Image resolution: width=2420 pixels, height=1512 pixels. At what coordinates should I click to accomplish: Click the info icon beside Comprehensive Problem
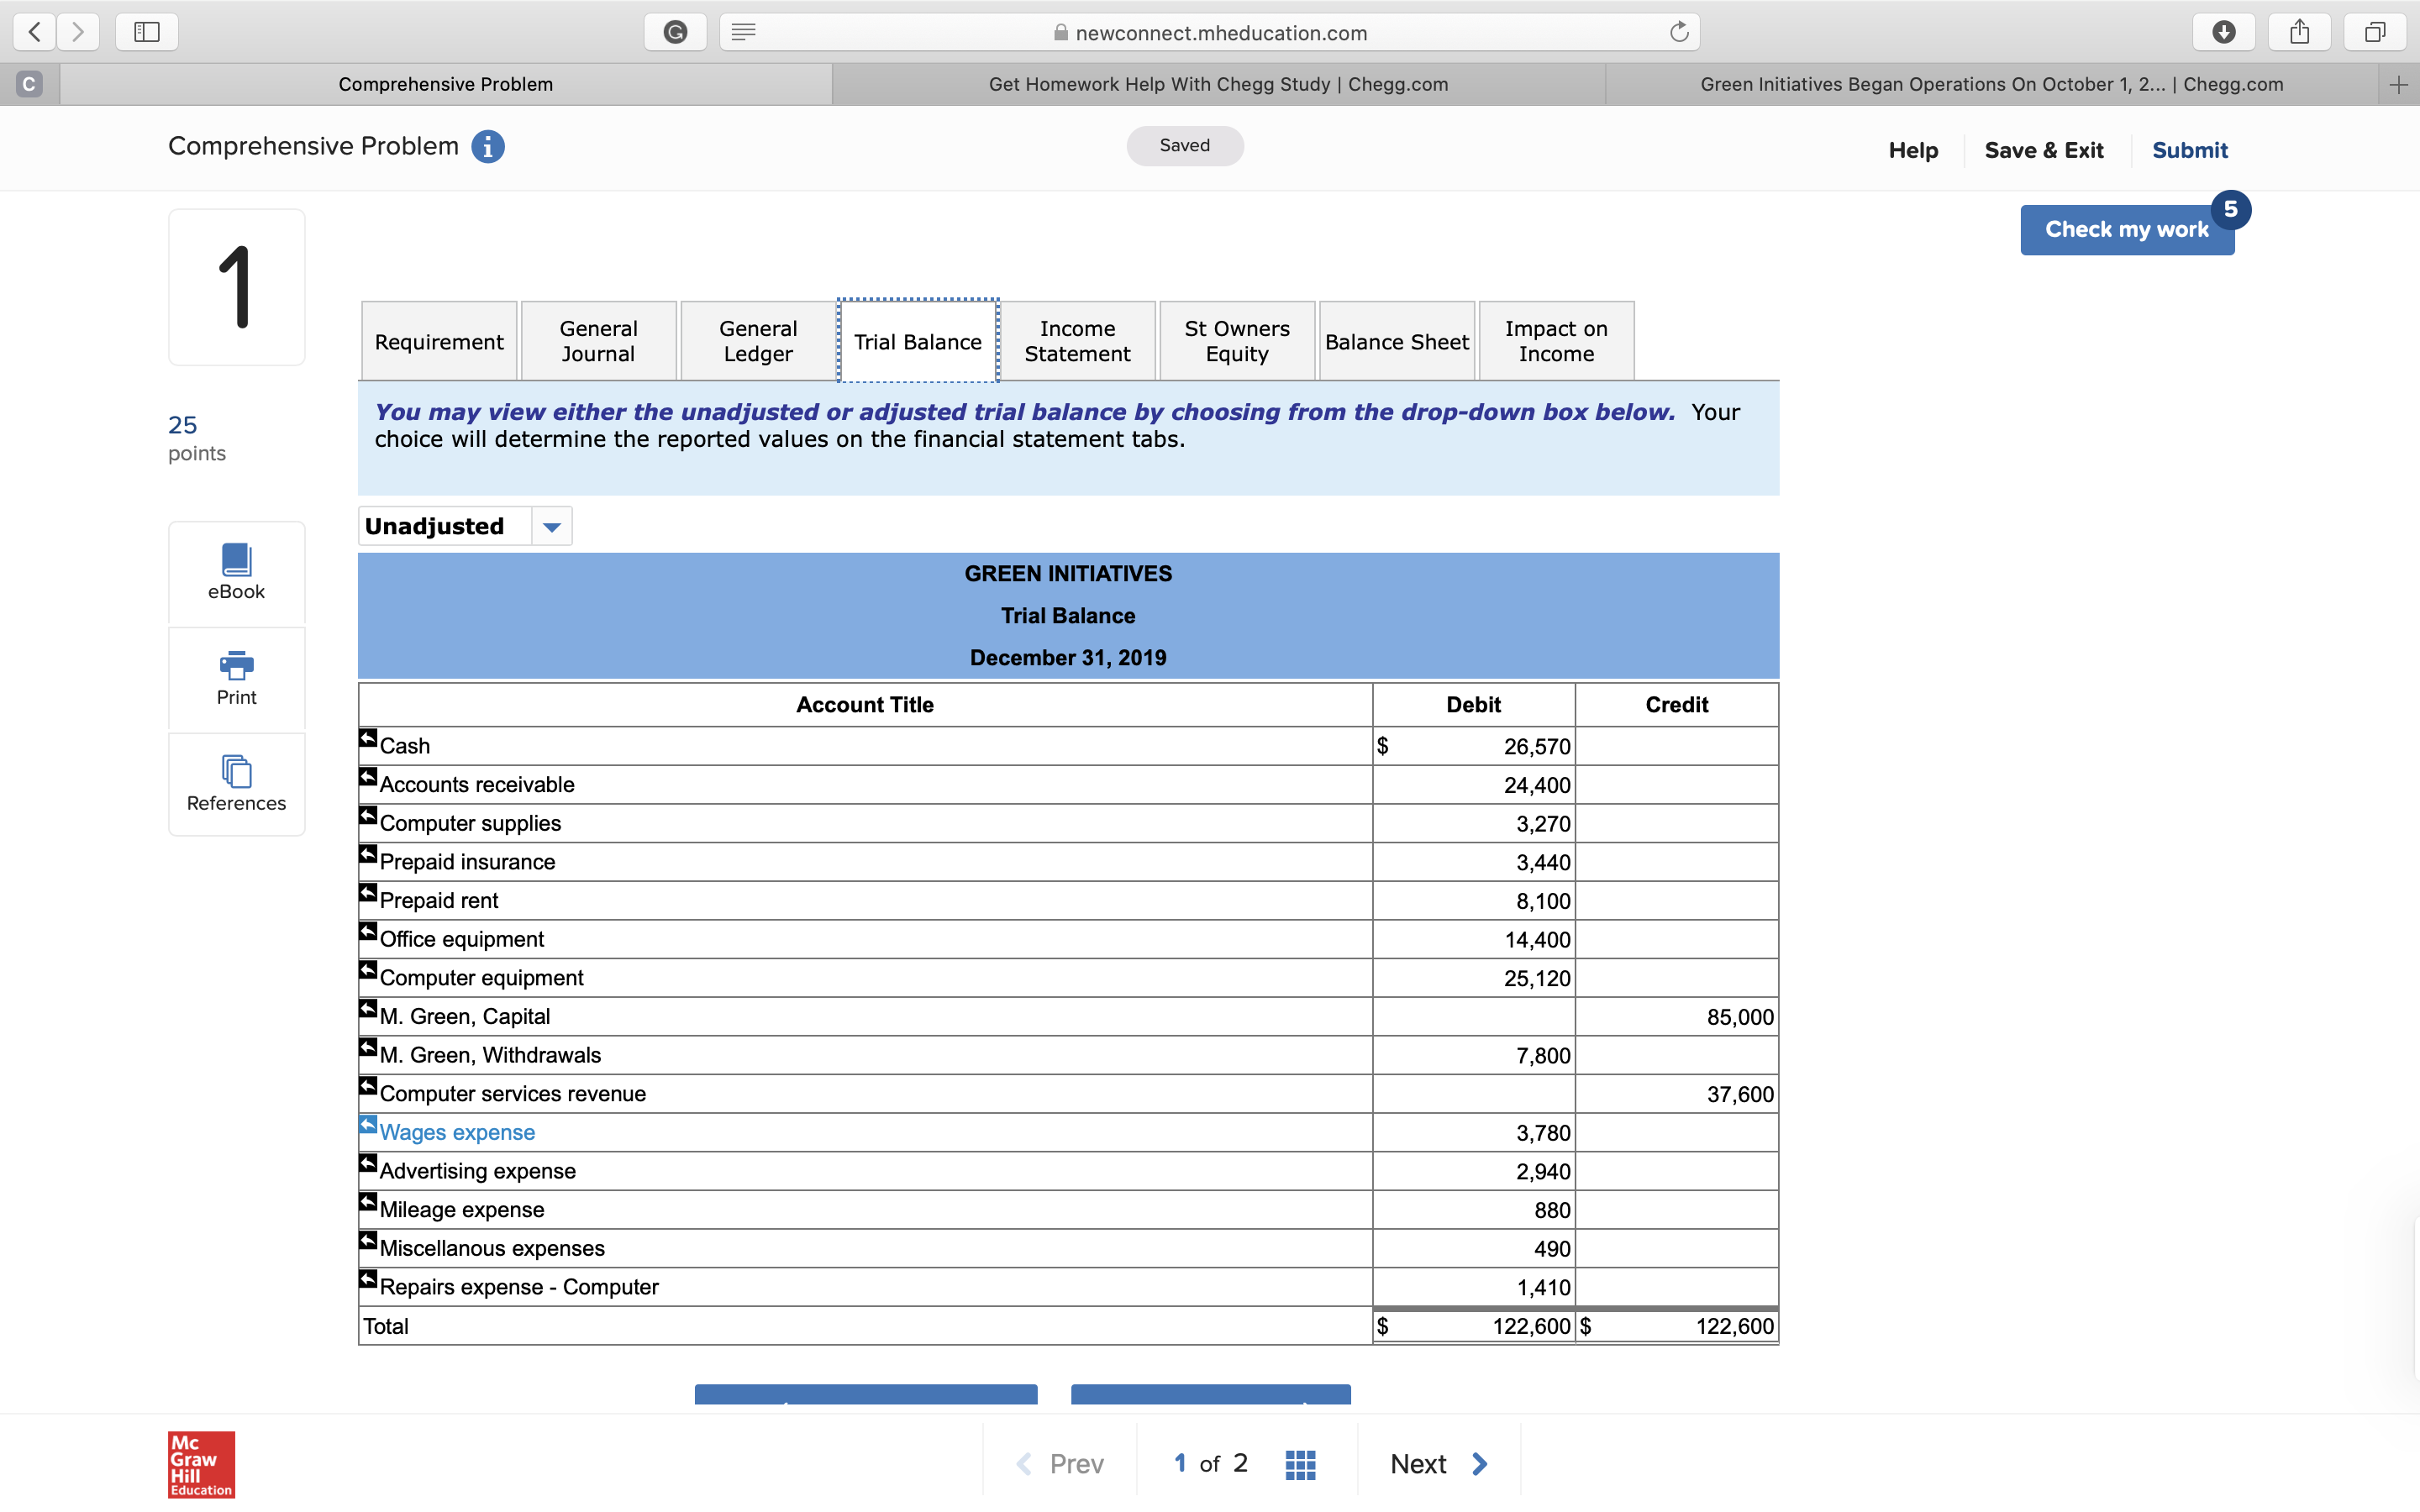tap(488, 146)
